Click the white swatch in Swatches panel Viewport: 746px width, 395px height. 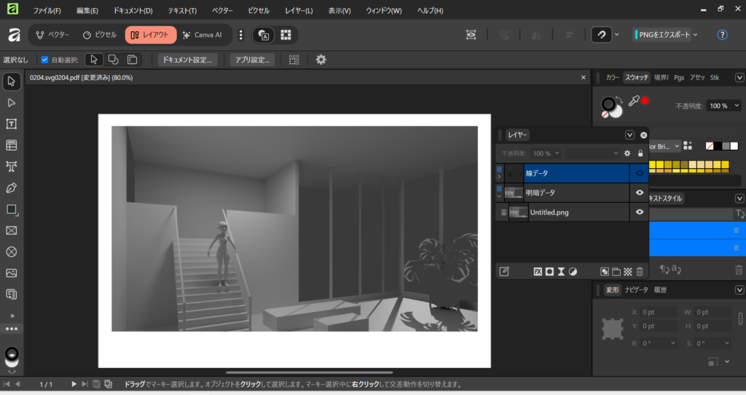pos(734,146)
